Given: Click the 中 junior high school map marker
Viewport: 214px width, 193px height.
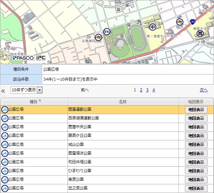Looking at the screenshot, I should click(152, 27).
